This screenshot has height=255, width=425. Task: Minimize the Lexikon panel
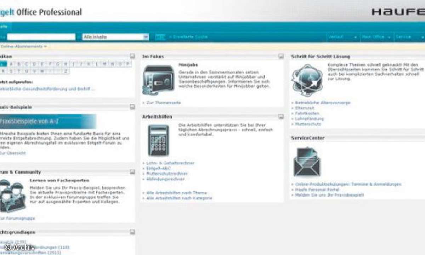point(132,56)
